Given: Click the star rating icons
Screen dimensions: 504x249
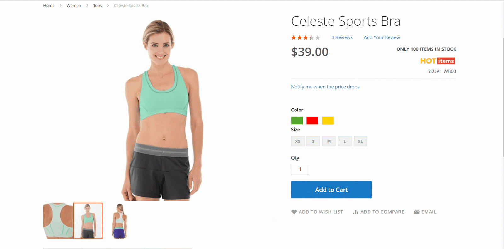Looking at the screenshot, I should click(x=306, y=37).
